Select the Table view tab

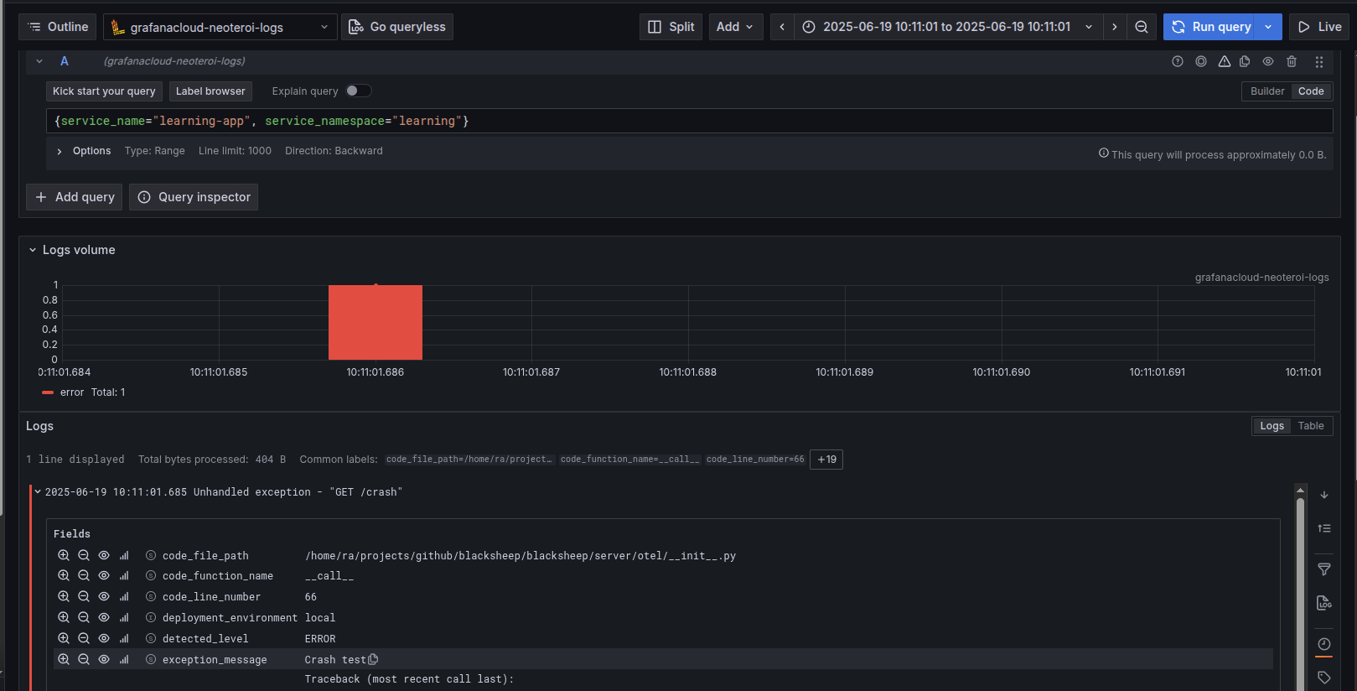click(1311, 426)
